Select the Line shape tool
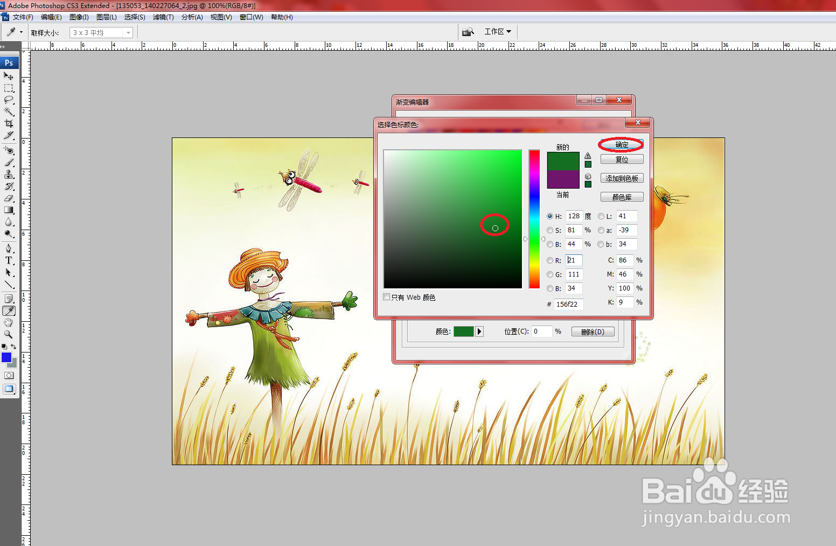The image size is (836, 546). tap(9, 284)
